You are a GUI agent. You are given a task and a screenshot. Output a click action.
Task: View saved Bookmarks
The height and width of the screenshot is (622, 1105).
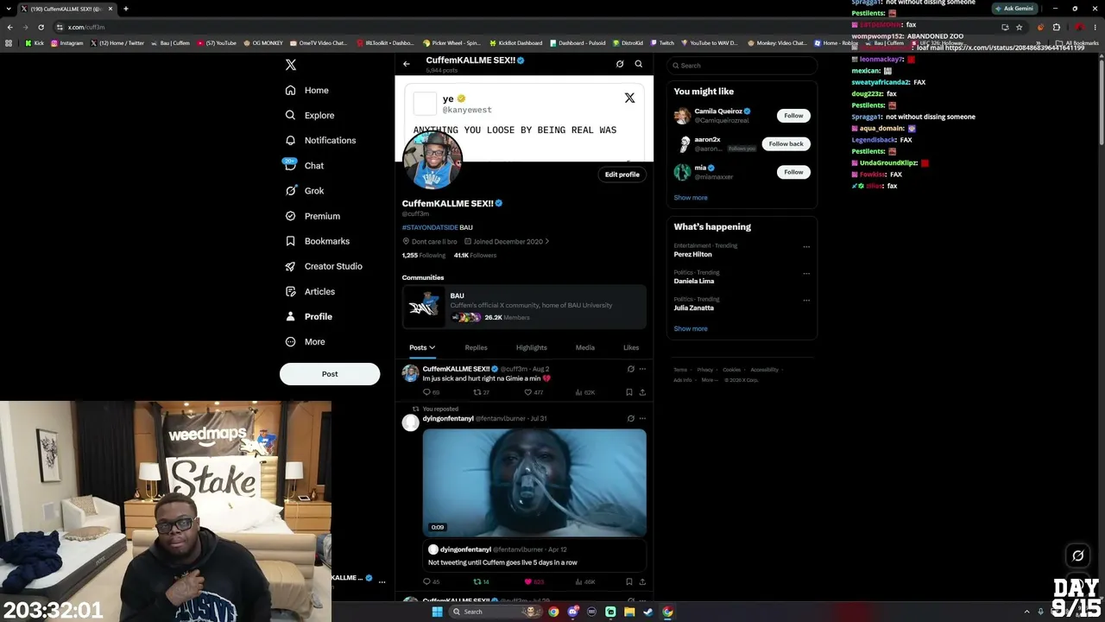coord(317,241)
